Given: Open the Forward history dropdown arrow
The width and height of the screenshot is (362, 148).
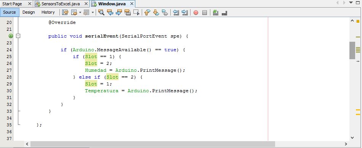Looking at the screenshot, I should click(x=93, y=13).
